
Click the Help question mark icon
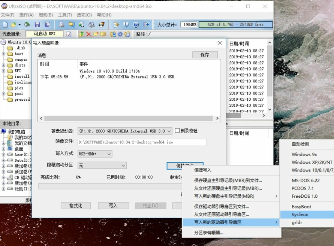point(135,24)
